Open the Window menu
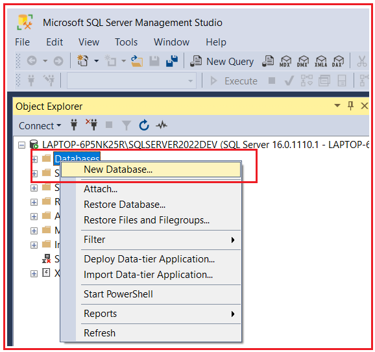Viewport: 375px width, 352px height. [171, 42]
